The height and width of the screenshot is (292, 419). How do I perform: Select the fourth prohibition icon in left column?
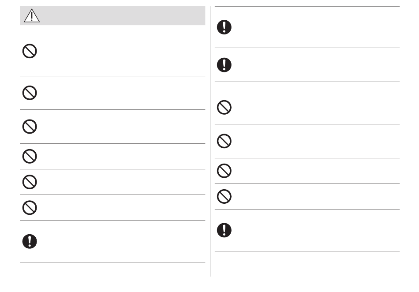point(30,156)
